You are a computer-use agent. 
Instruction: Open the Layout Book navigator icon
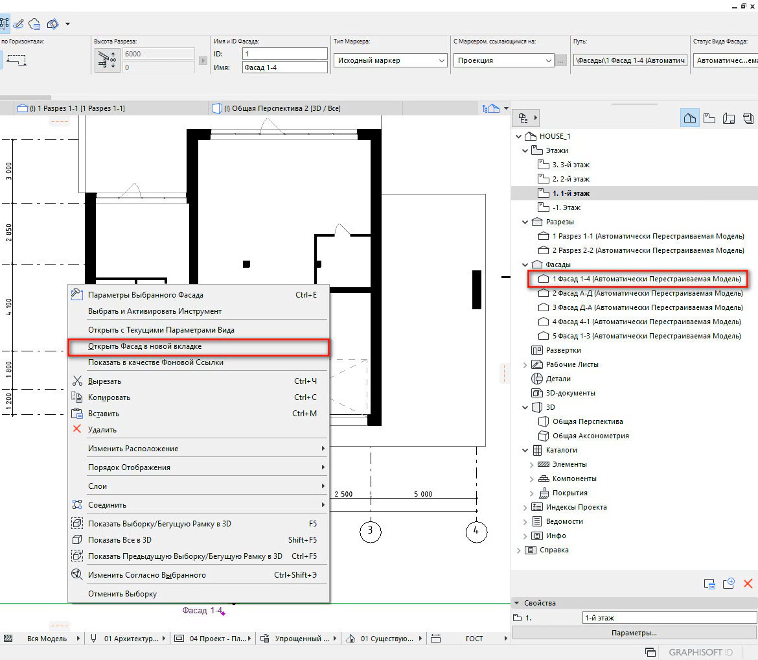tap(729, 118)
